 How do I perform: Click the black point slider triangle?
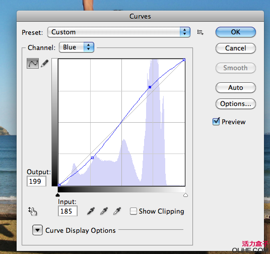(58, 195)
